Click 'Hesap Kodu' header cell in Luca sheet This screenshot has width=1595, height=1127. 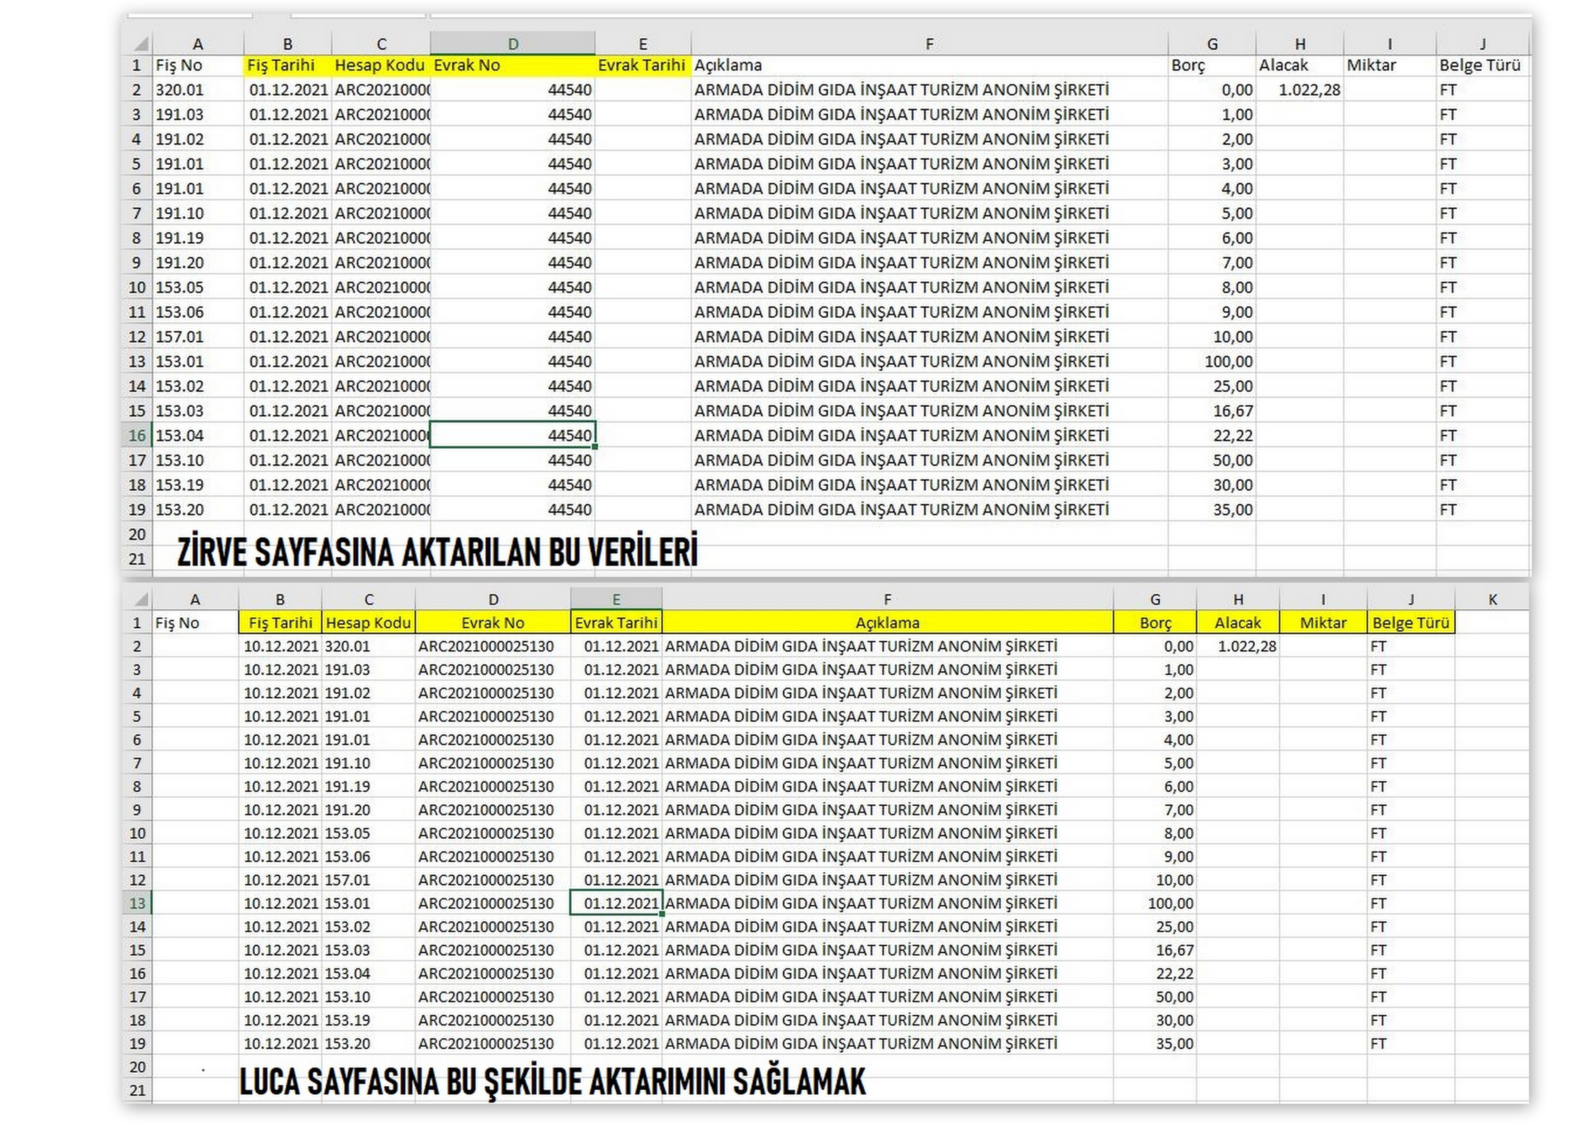368,623
